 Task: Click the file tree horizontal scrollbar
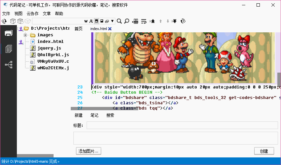[x=35, y=156]
